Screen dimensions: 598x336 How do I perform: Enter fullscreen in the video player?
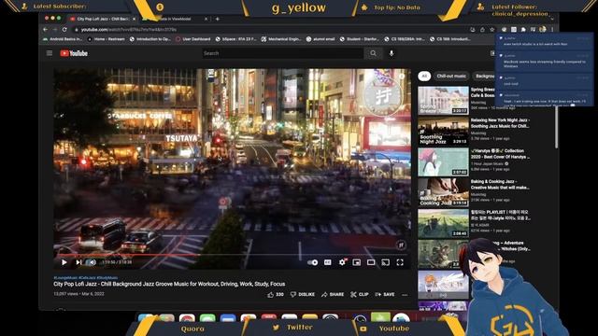tap(400, 262)
